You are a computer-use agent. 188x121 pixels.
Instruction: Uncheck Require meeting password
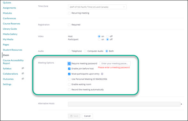point(69,64)
